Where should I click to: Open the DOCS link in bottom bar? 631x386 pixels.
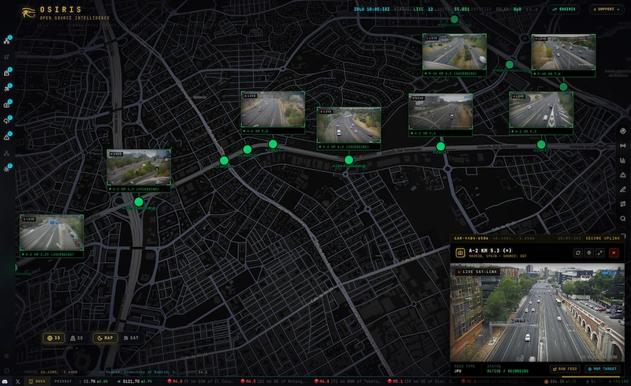coord(36,381)
